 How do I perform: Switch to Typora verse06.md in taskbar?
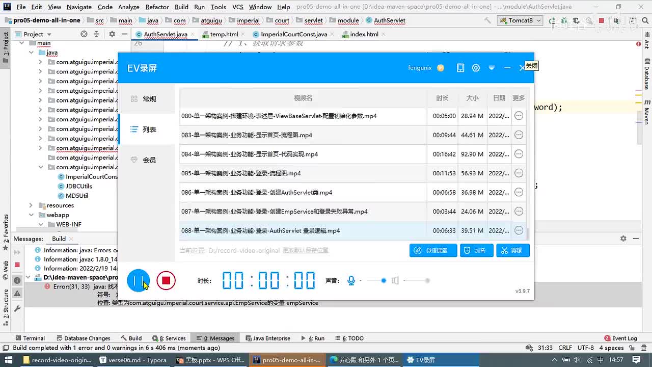133,360
